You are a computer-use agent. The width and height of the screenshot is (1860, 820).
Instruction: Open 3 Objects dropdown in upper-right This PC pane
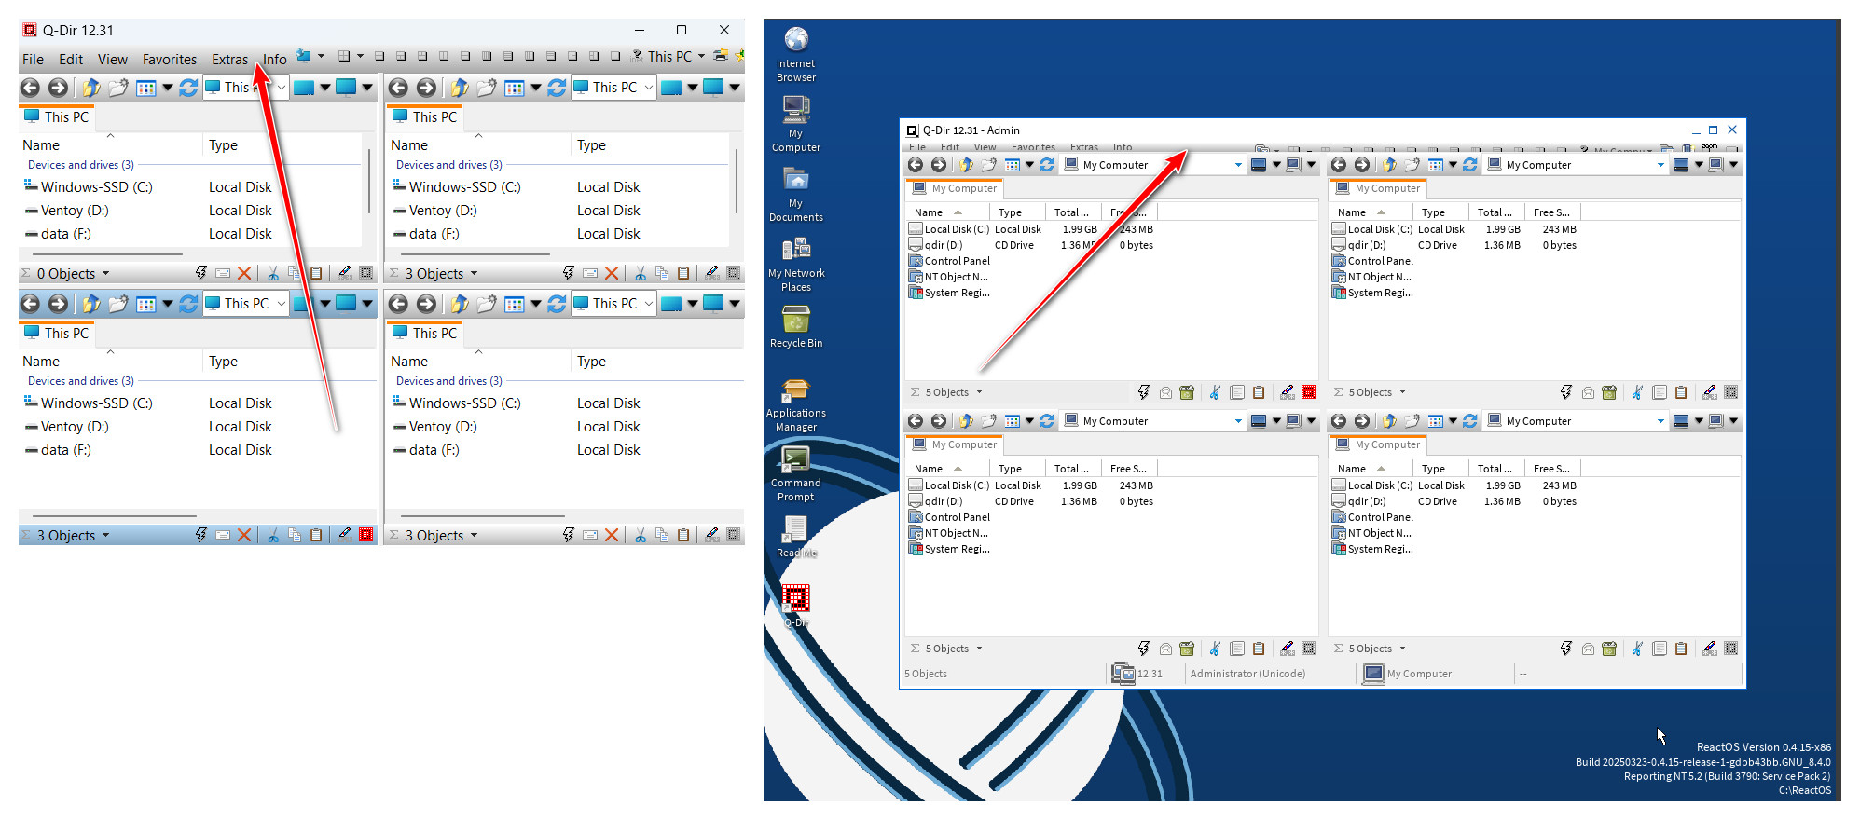(x=474, y=273)
